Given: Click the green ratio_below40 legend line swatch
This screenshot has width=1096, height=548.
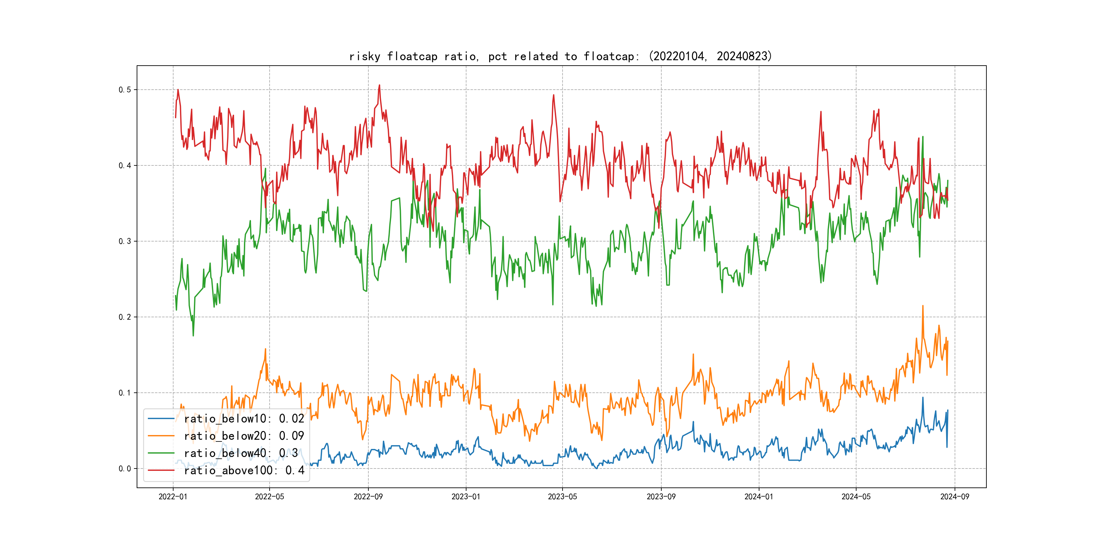Looking at the screenshot, I should tap(161, 453).
